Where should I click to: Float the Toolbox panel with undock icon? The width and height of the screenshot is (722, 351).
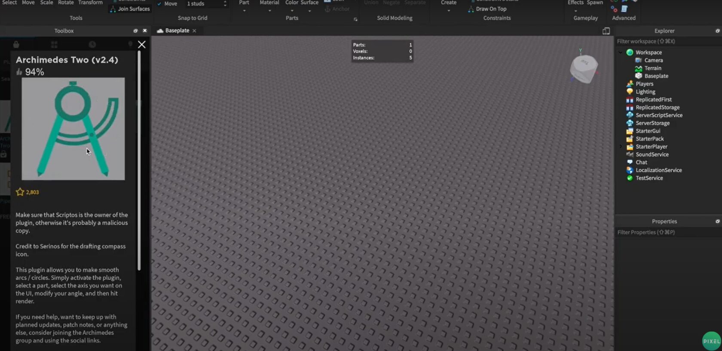pos(135,31)
